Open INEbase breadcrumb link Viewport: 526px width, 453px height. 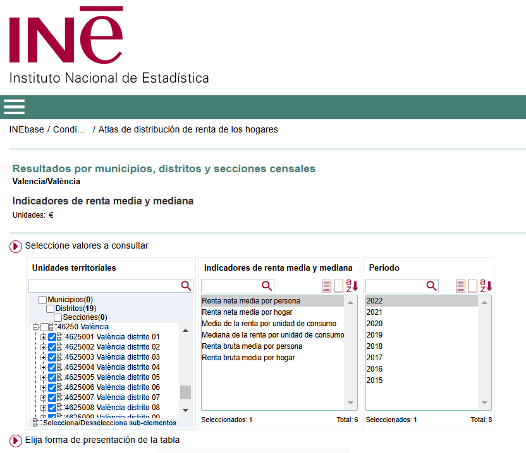(27, 129)
